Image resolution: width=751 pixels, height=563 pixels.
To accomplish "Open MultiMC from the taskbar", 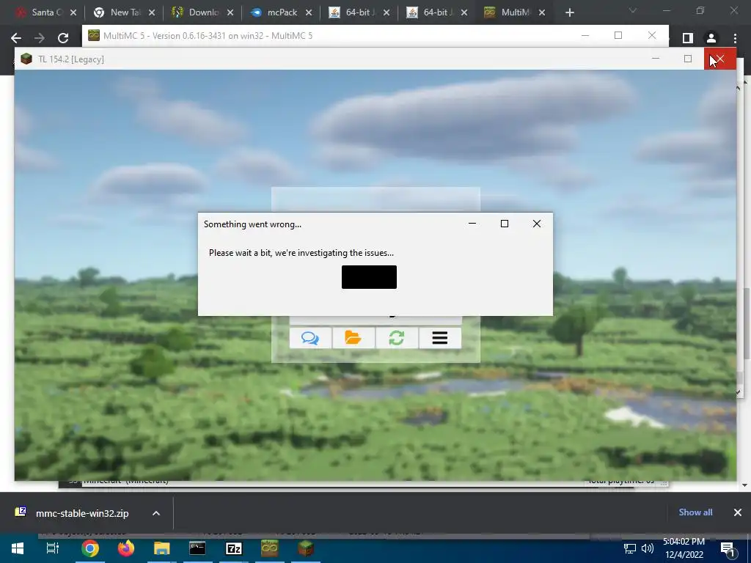I will [x=270, y=548].
